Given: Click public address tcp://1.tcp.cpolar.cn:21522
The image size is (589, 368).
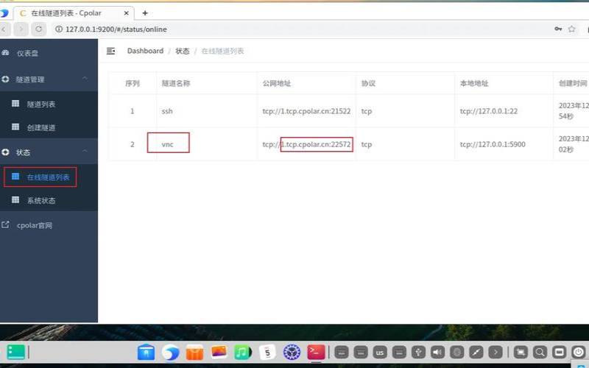Looking at the screenshot, I should coord(306,111).
